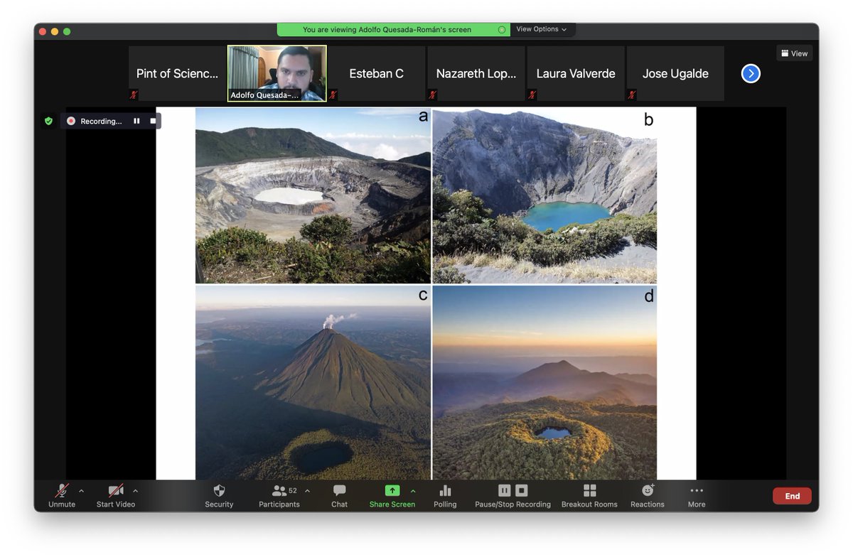Open Reactions menu
Image resolution: width=853 pixels, height=557 pixels.
click(647, 495)
